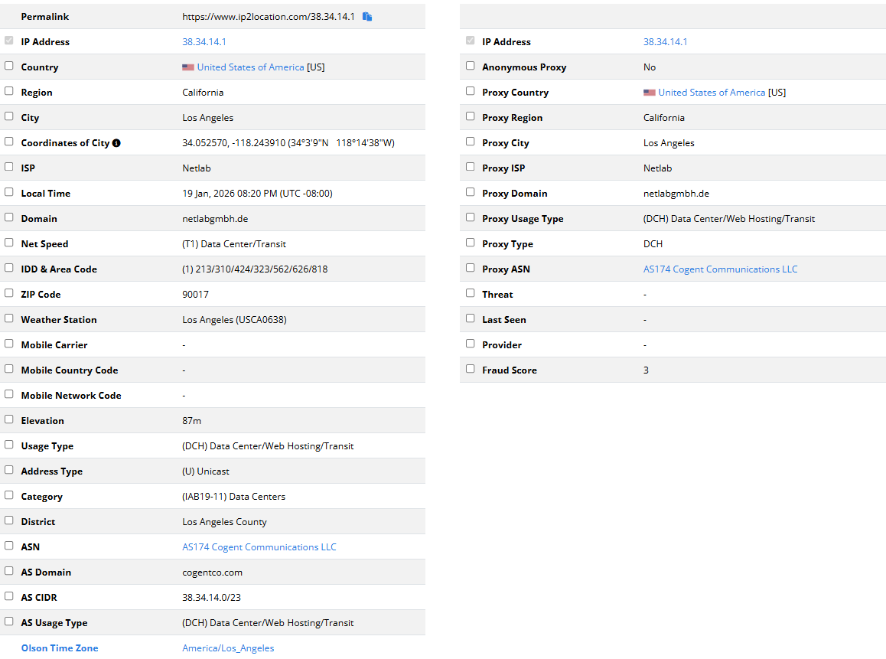Check the Elevation checkbox
886x659 pixels.
(x=9, y=420)
